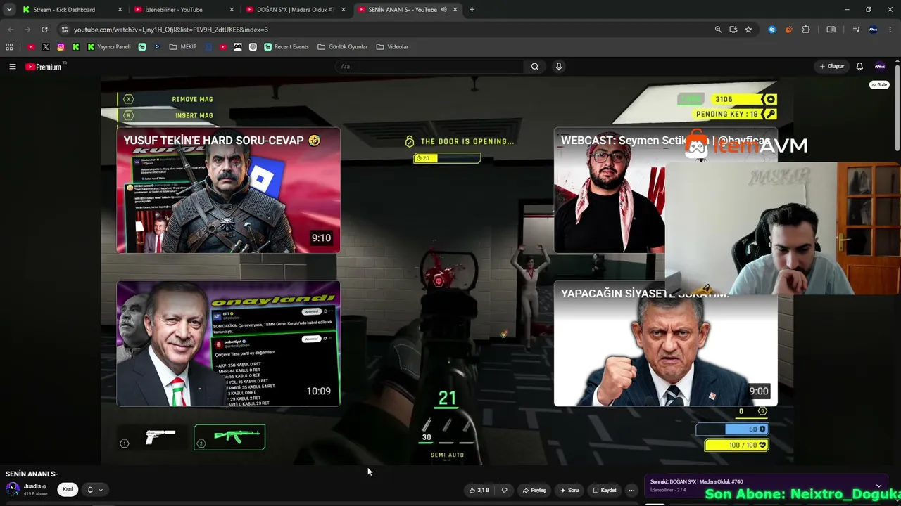Click the Soru button
The image size is (901, 506).
point(569,490)
